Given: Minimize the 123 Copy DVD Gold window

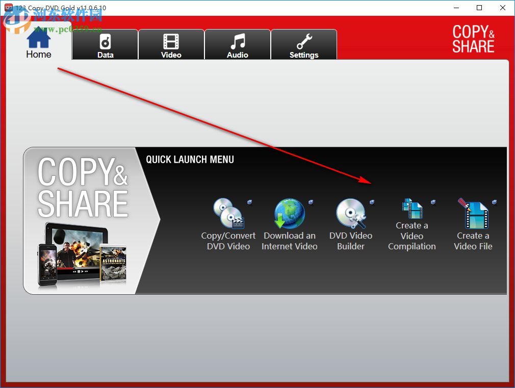Looking at the screenshot, I should tap(456, 8).
